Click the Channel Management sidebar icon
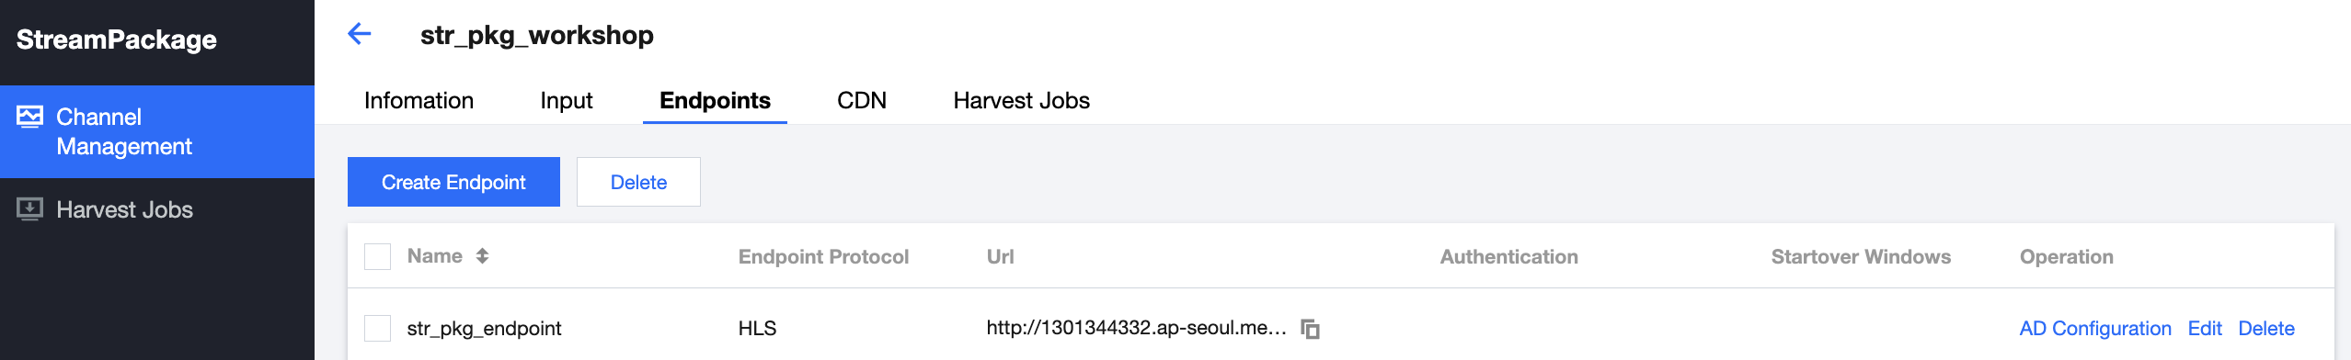The image size is (2351, 360). pos(29,117)
